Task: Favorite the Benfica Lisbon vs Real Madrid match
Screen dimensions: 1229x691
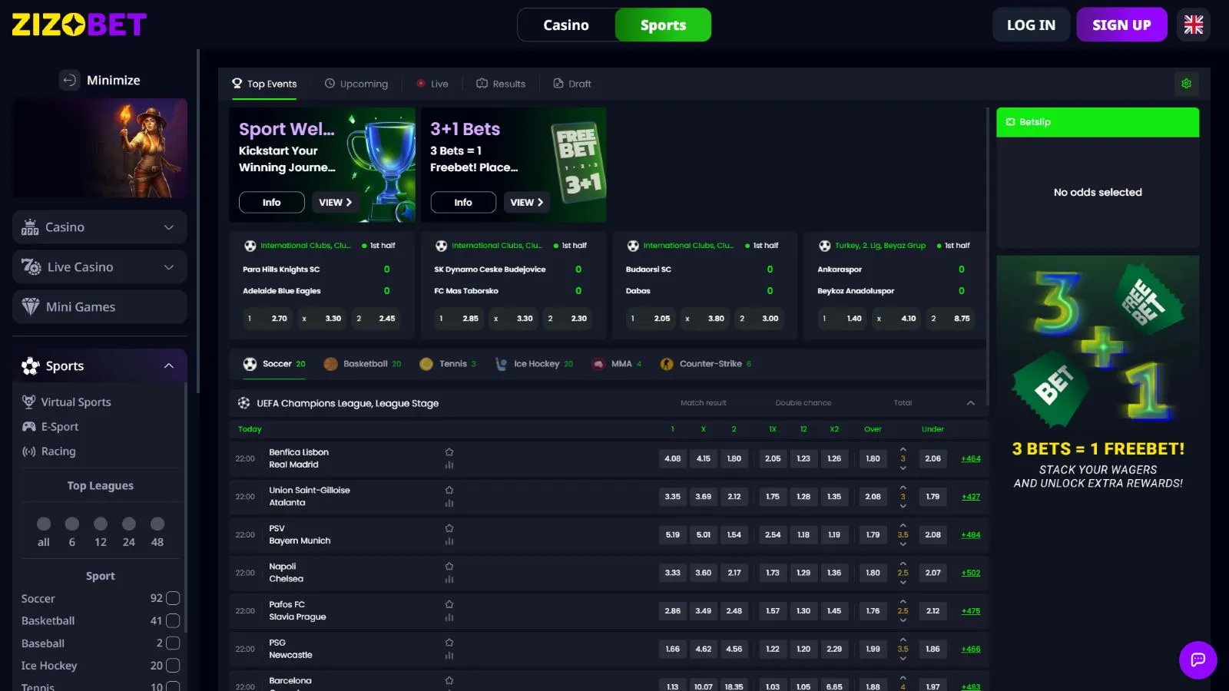Action: (449, 452)
